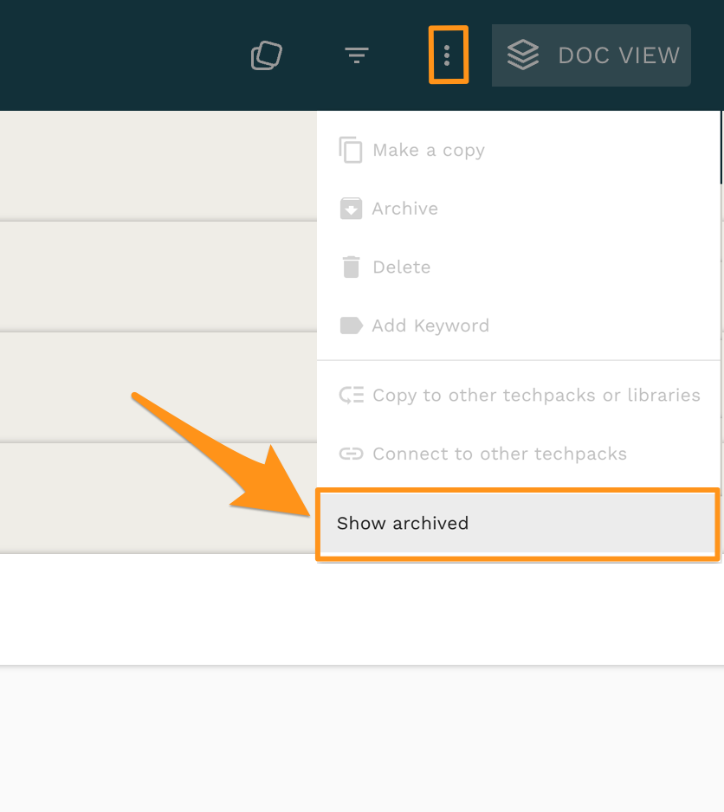Select the duplicate pages icon
Screen dimensions: 724x812
(x=266, y=55)
